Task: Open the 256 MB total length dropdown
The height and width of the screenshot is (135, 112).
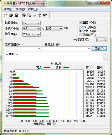Action: coord(31,34)
